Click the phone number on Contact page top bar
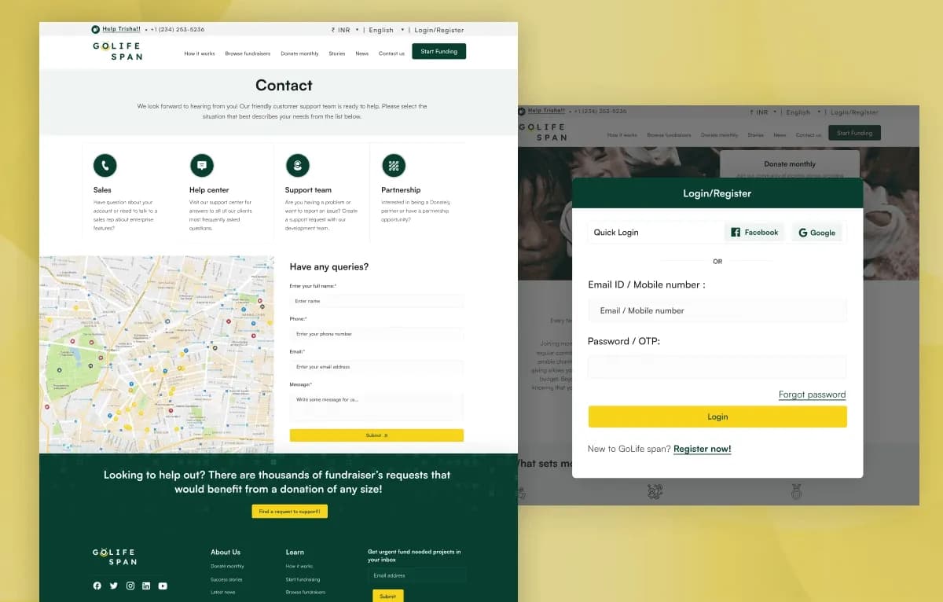Viewport: 943px width, 602px height. click(x=178, y=30)
